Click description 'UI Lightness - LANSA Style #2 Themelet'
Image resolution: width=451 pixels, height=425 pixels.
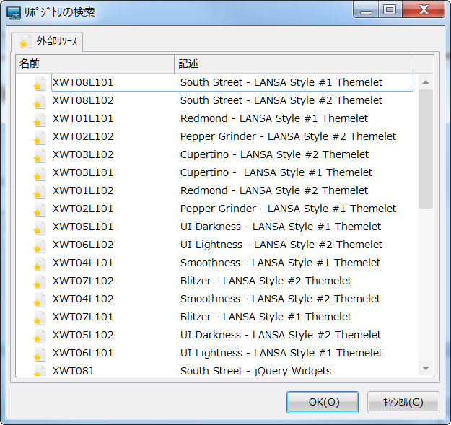pyautogui.click(x=281, y=245)
